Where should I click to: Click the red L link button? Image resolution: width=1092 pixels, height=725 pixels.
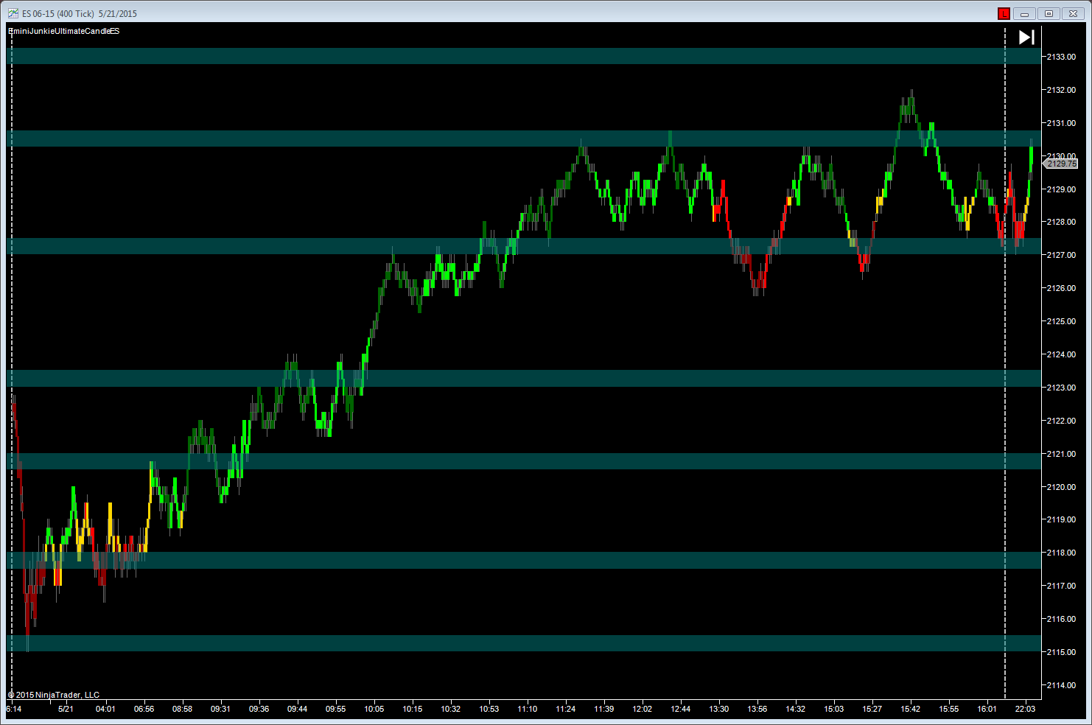(1004, 13)
